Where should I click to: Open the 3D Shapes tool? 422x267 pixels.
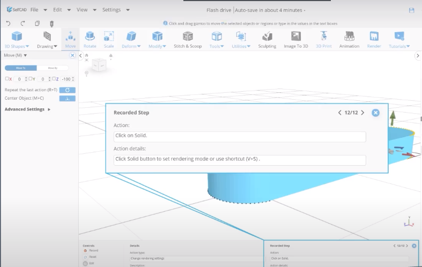click(x=17, y=40)
